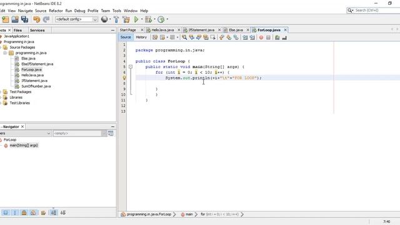Select ForLoop.java in the project tree
The image size is (400, 225).
pyautogui.click(x=31, y=69)
